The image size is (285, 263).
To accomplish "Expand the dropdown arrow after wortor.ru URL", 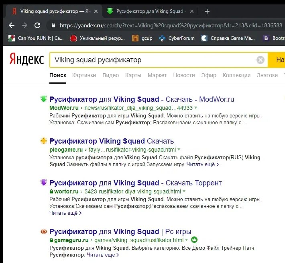I will (x=184, y=191).
